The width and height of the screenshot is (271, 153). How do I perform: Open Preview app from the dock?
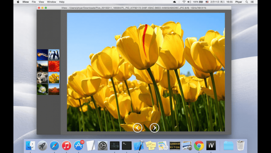point(187,146)
